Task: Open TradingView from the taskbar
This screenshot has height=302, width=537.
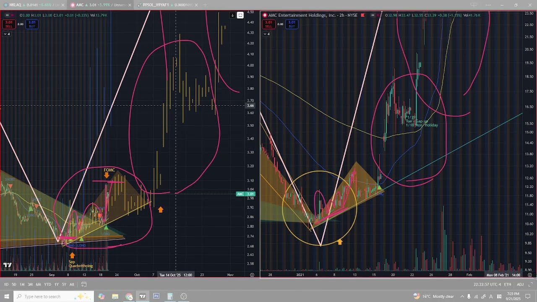Action: 143,297
